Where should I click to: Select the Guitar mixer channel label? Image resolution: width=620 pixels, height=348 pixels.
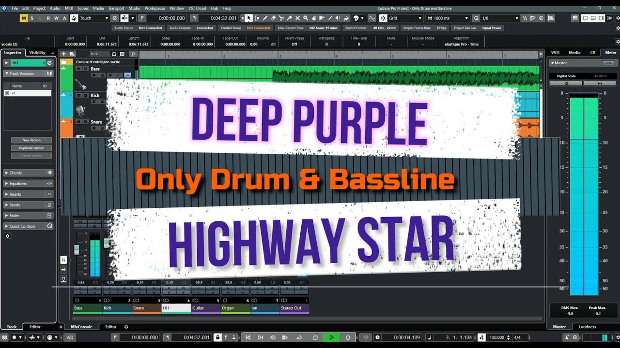tap(206, 308)
